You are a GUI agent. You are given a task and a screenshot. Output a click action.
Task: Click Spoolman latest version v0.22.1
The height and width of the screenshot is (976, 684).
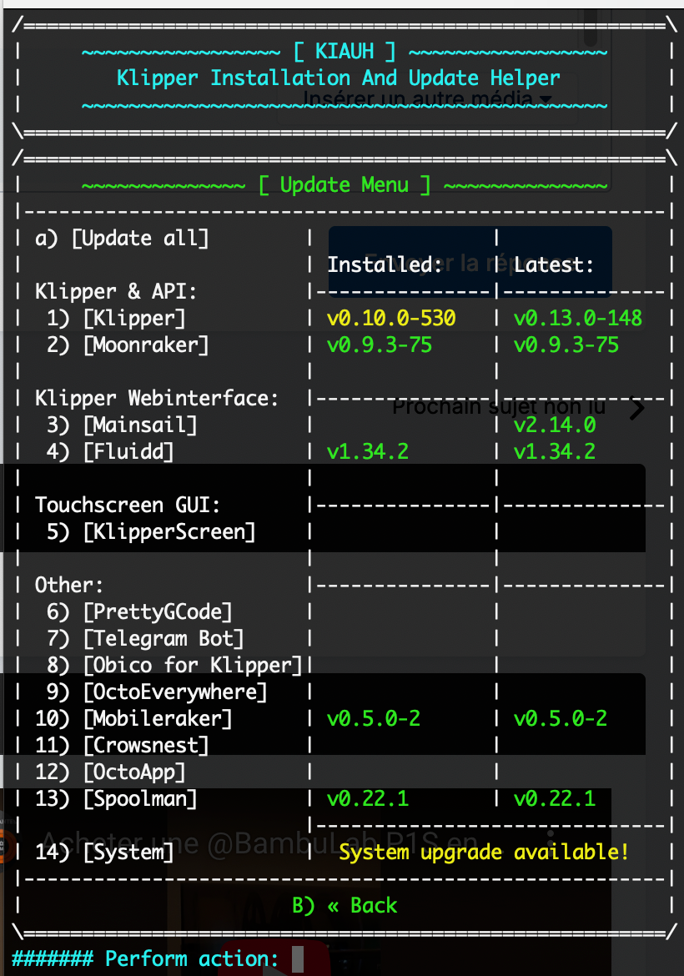pyautogui.click(x=555, y=798)
